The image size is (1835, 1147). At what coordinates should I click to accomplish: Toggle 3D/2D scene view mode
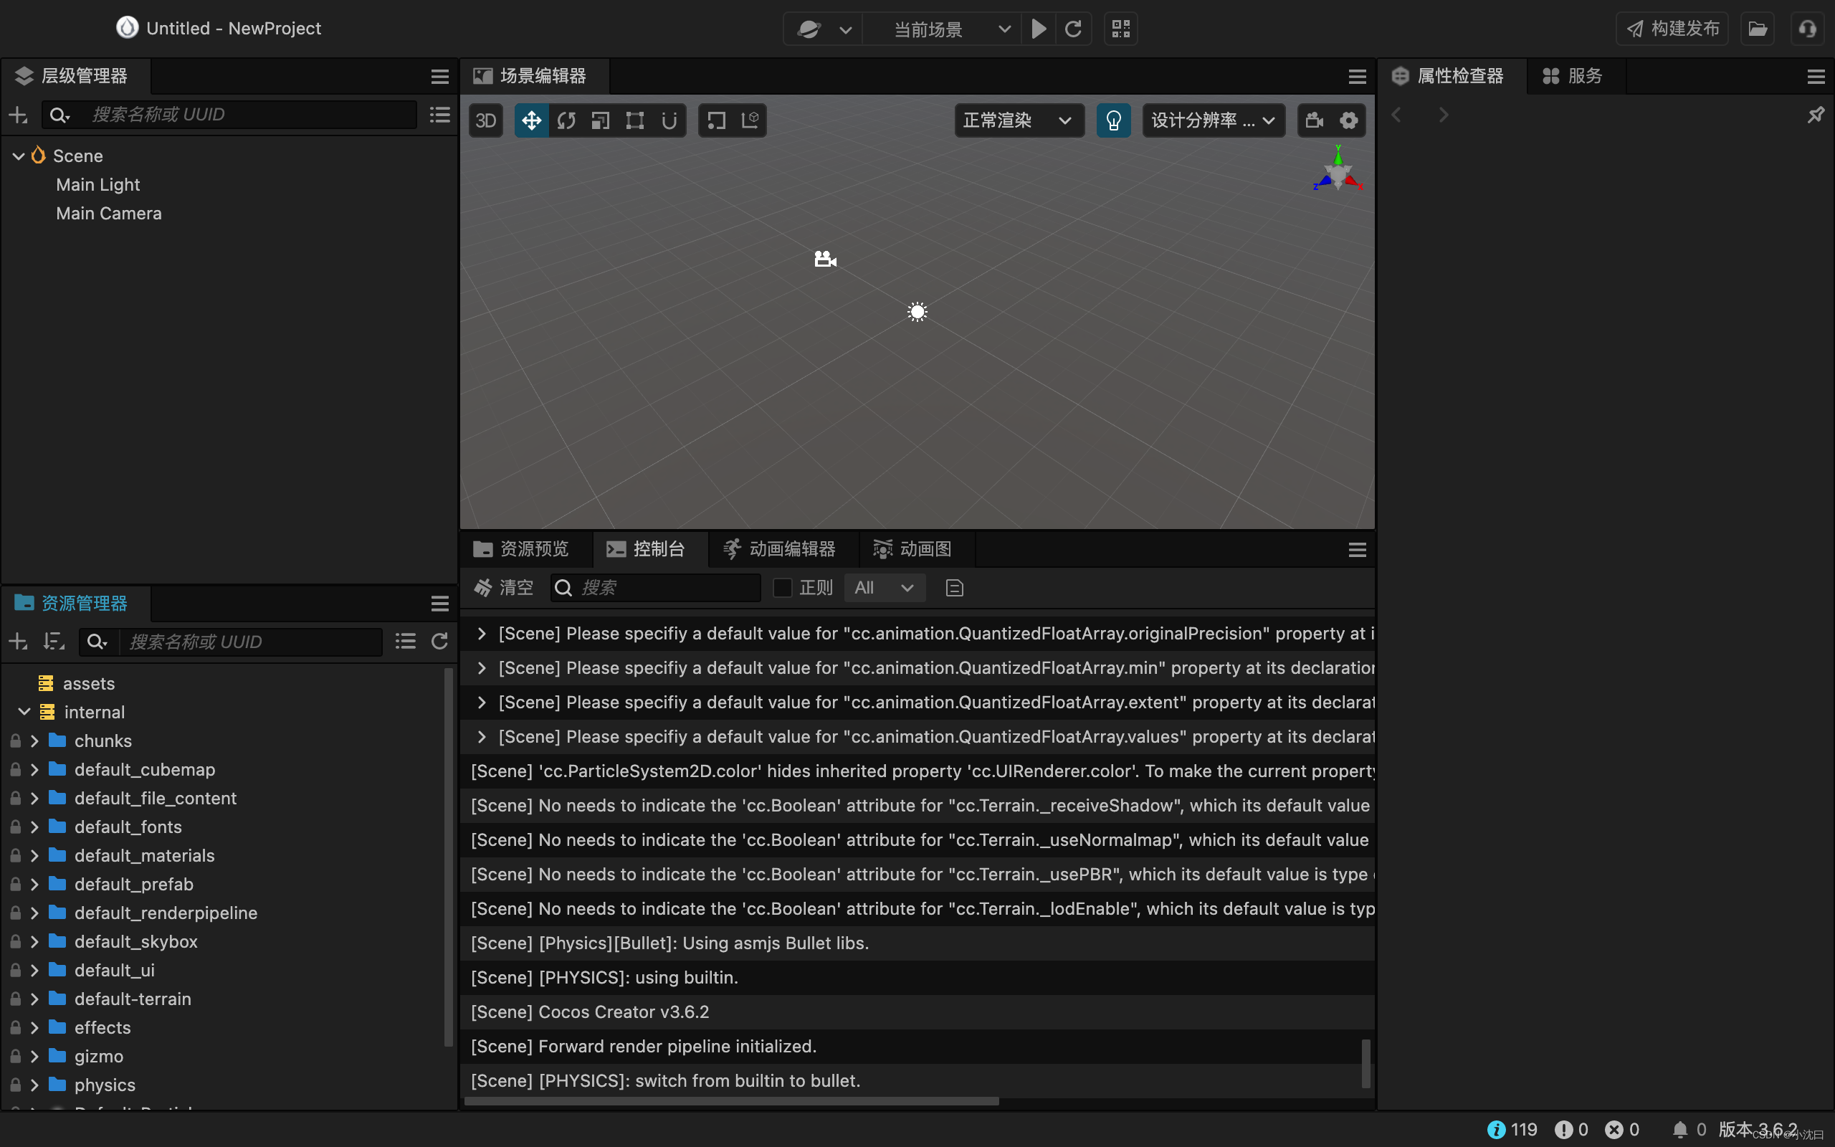coord(486,120)
